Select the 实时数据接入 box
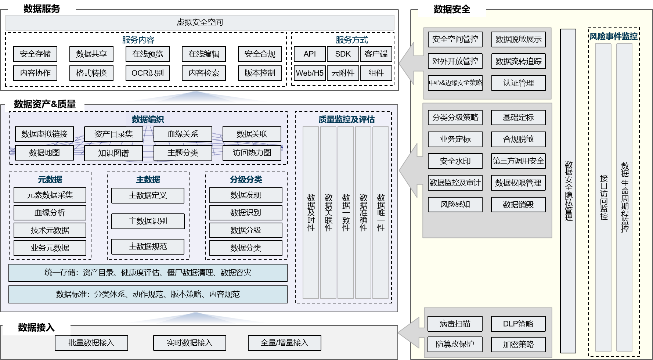The height and width of the screenshot is (360, 653). [190, 343]
